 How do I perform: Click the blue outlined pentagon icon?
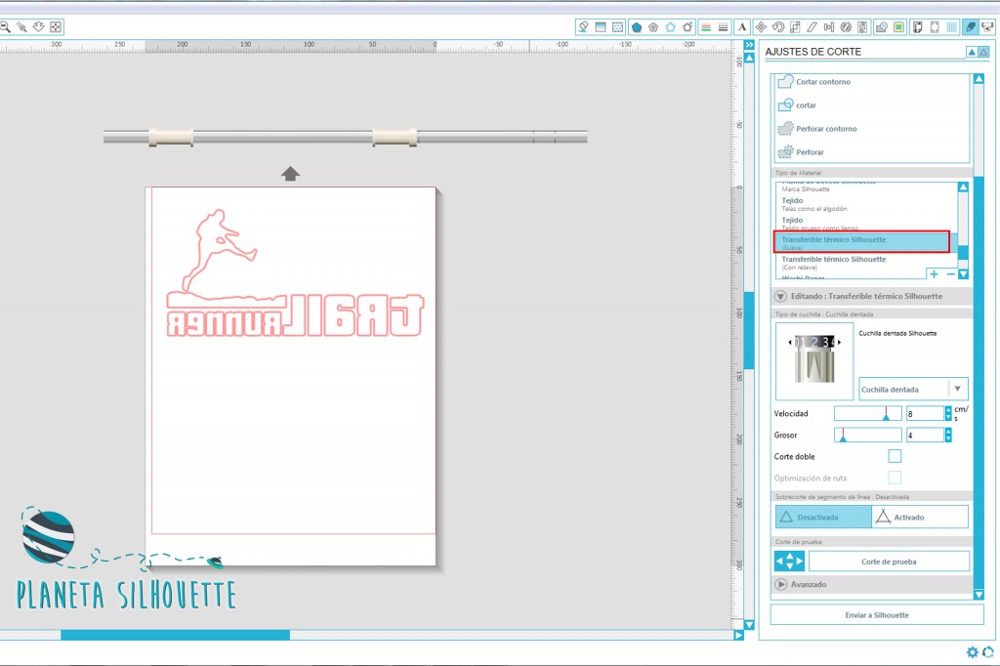670,26
